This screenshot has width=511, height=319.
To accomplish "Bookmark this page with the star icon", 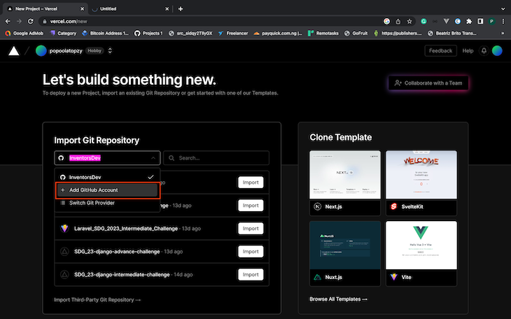I will coord(410,21).
